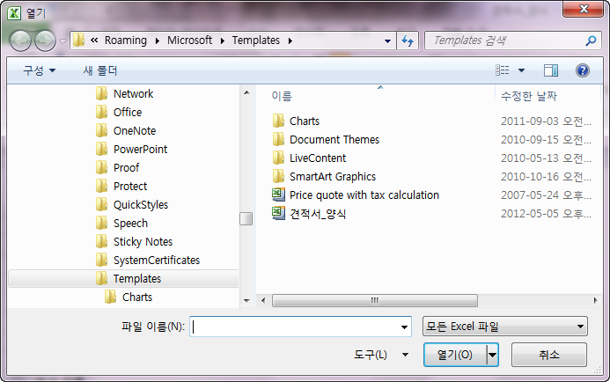Screen dimensions: 610x382
Task: Click tree scrollbar down arrow
Action: [x=246, y=301]
